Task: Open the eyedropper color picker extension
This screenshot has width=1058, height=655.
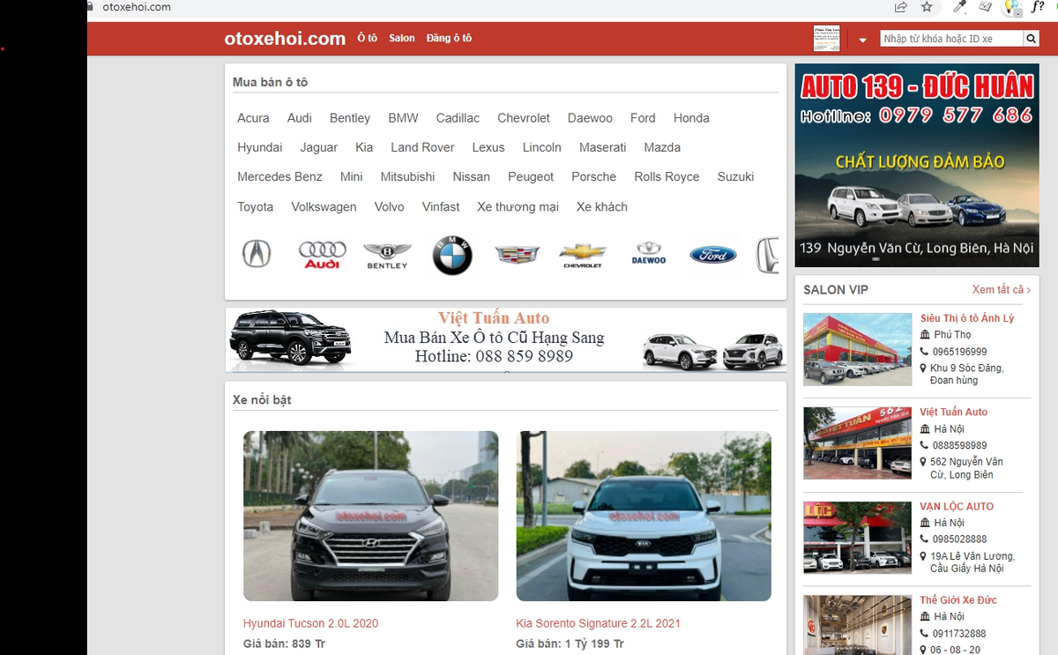Action: pyautogui.click(x=960, y=7)
